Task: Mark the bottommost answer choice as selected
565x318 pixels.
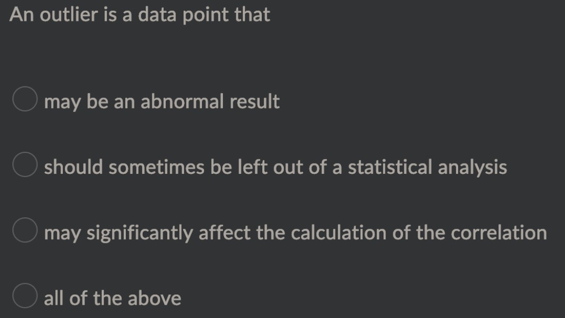Action: (25, 297)
